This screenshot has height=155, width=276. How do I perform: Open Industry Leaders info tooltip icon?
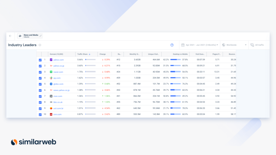pos(40,45)
